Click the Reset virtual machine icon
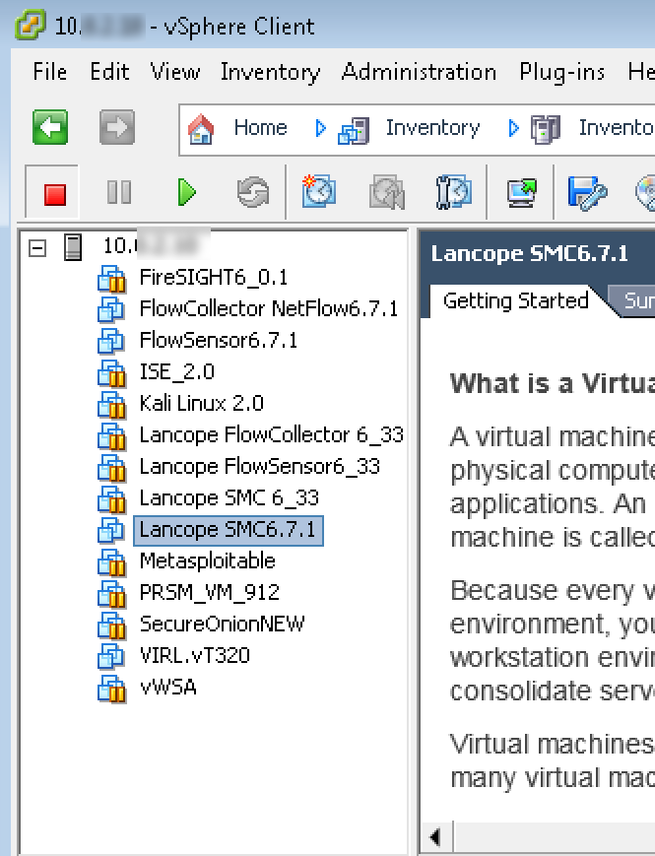655x856 pixels. point(253,193)
